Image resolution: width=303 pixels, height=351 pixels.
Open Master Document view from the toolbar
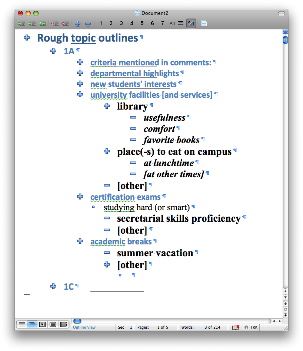click(x=204, y=23)
